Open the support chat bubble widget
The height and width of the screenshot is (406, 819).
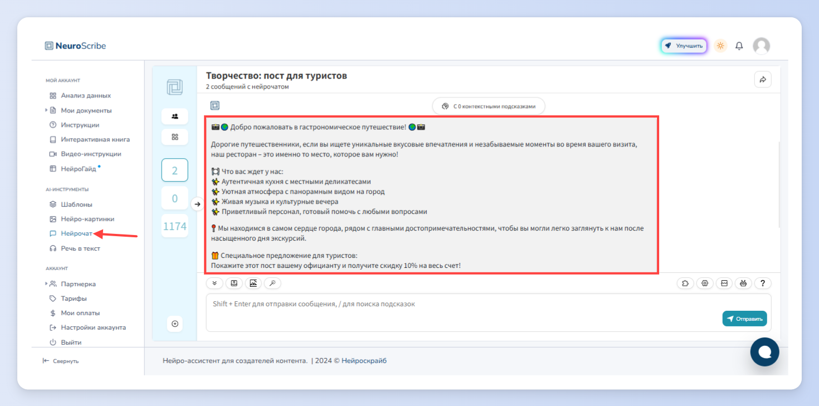pyautogui.click(x=765, y=352)
